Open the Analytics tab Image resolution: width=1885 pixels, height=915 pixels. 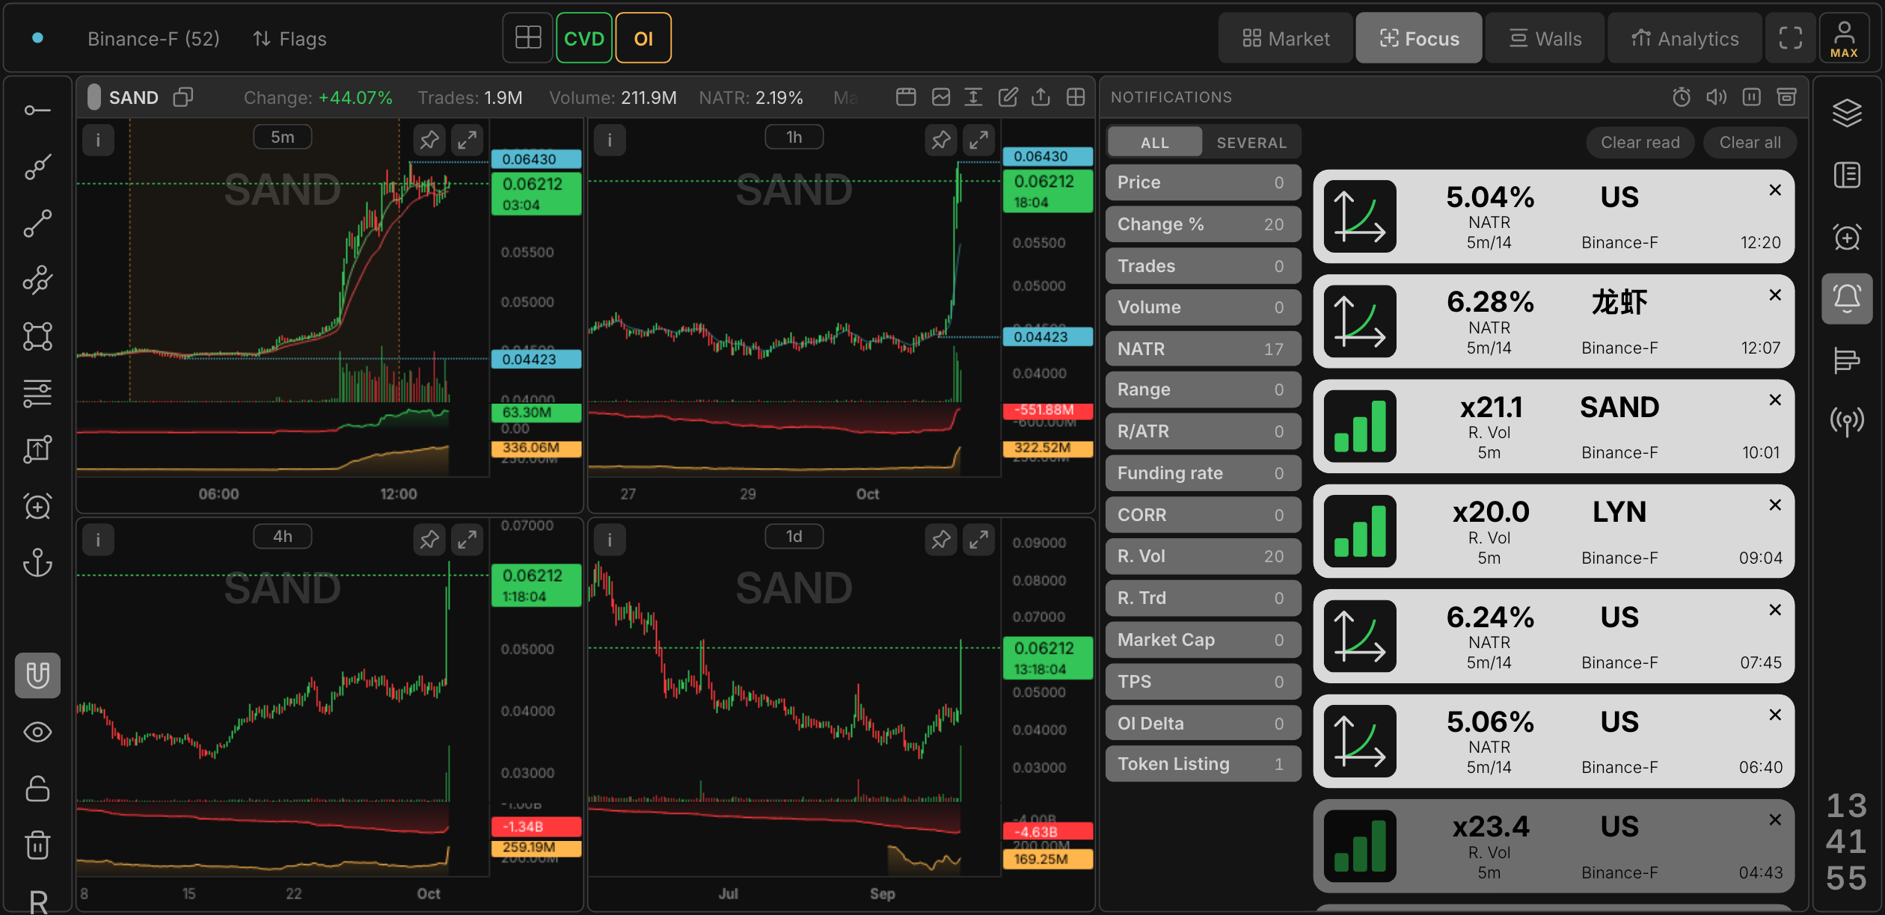tap(1685, 38)
